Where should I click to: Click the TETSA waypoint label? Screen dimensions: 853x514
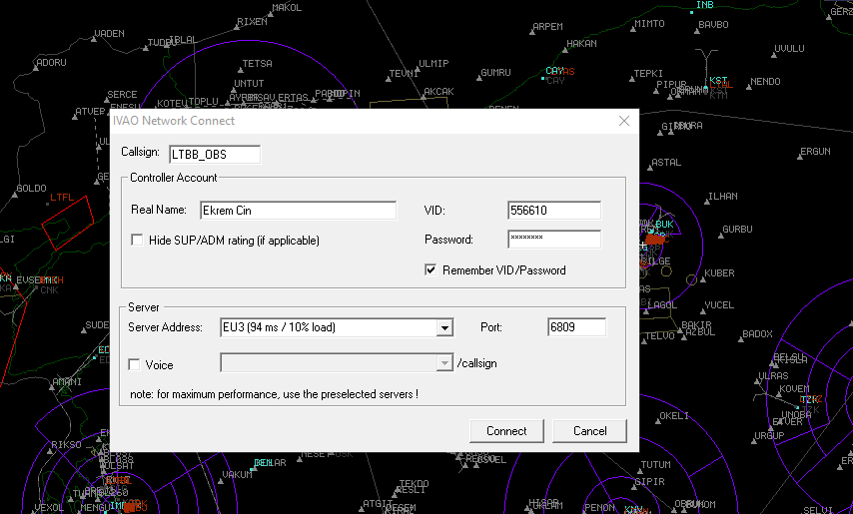point(258,64)
